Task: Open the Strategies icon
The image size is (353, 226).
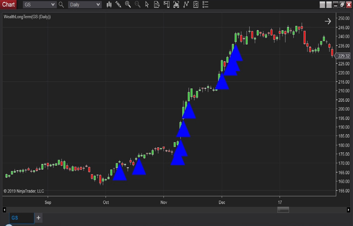Action: pyautogui.click(x=196, y=4)
